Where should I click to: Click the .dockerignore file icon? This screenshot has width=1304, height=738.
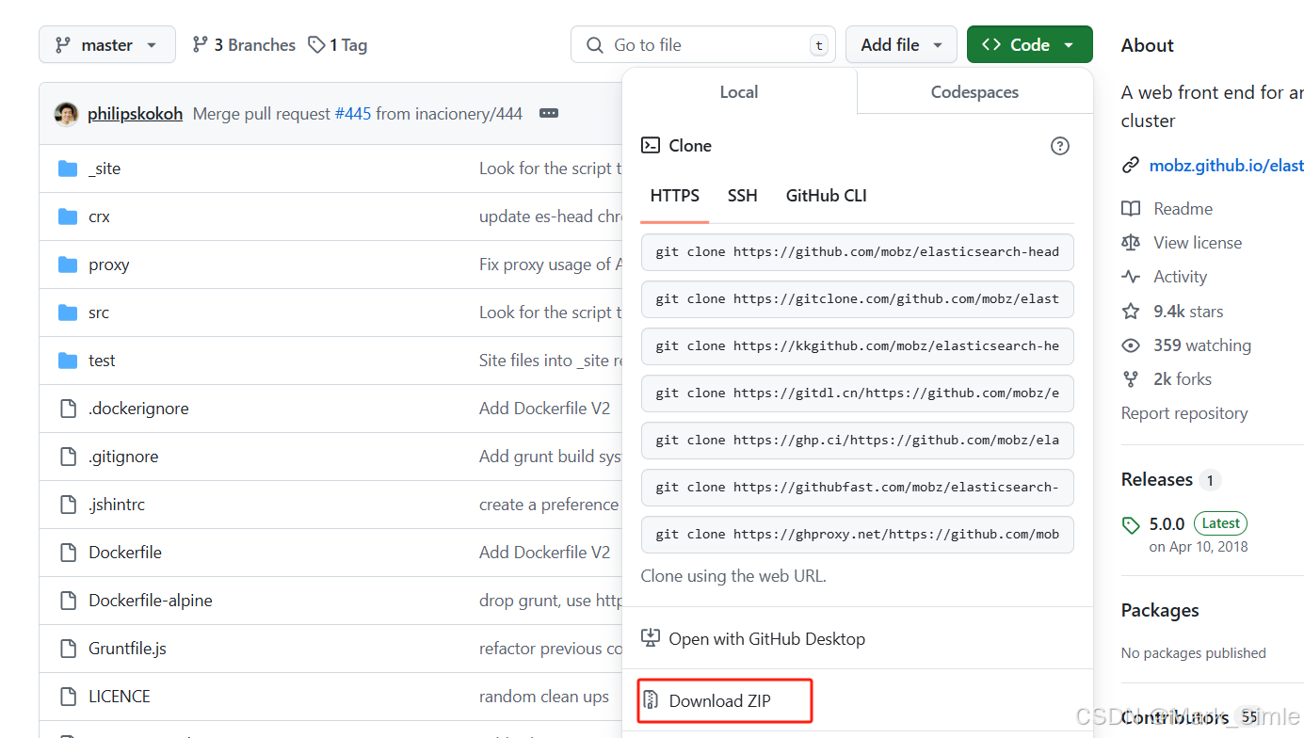click(68, 409)
